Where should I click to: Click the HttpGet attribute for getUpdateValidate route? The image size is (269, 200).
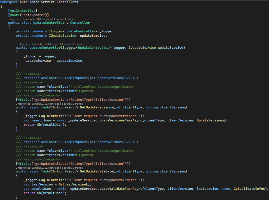click(x=73, y=164)
